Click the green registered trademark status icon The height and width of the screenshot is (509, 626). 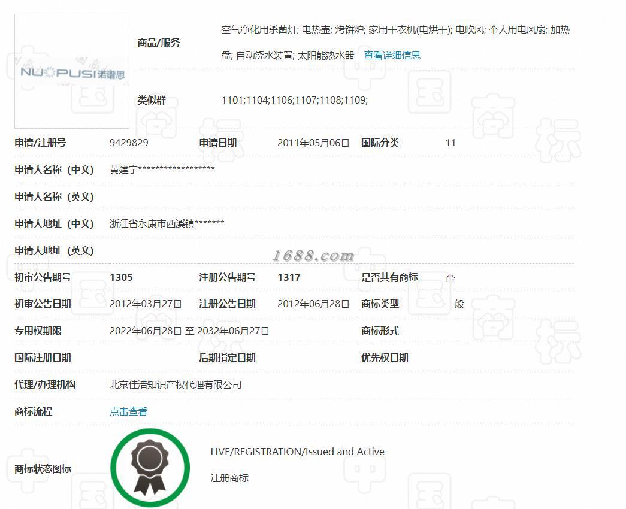150,468
